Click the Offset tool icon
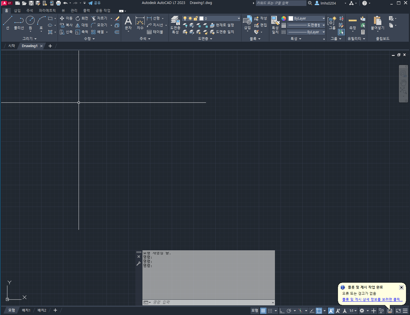Viewport: 410px width, 315px height. pos(117,32)
